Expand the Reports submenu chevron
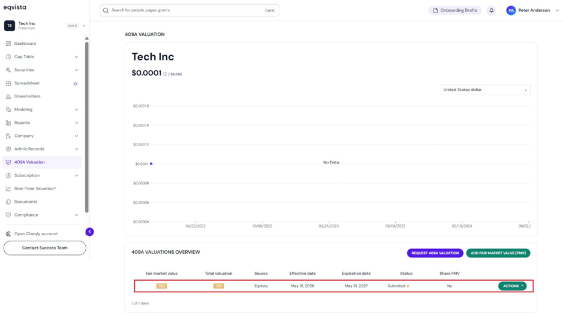 click(77, 123)
